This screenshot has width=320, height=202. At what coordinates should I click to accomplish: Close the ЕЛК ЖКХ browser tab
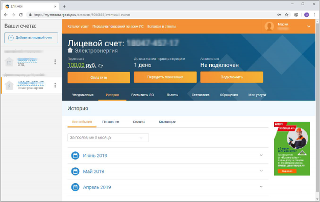(x=55, y=7)
